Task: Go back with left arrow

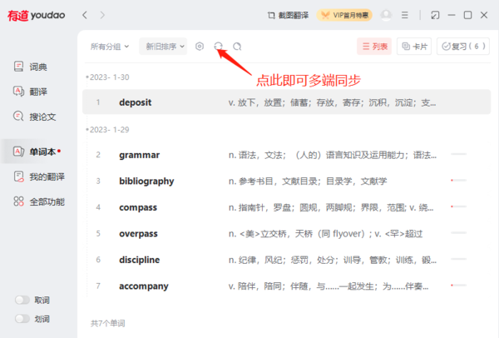Action: point(85,15)
